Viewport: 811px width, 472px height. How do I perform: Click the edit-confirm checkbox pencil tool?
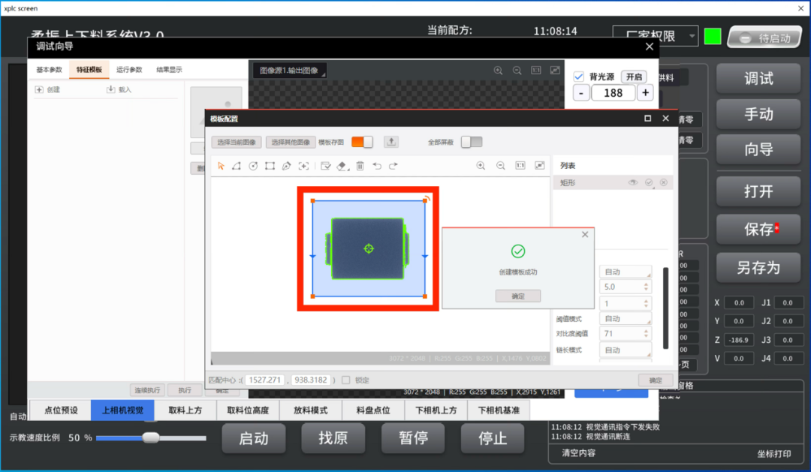325,166
